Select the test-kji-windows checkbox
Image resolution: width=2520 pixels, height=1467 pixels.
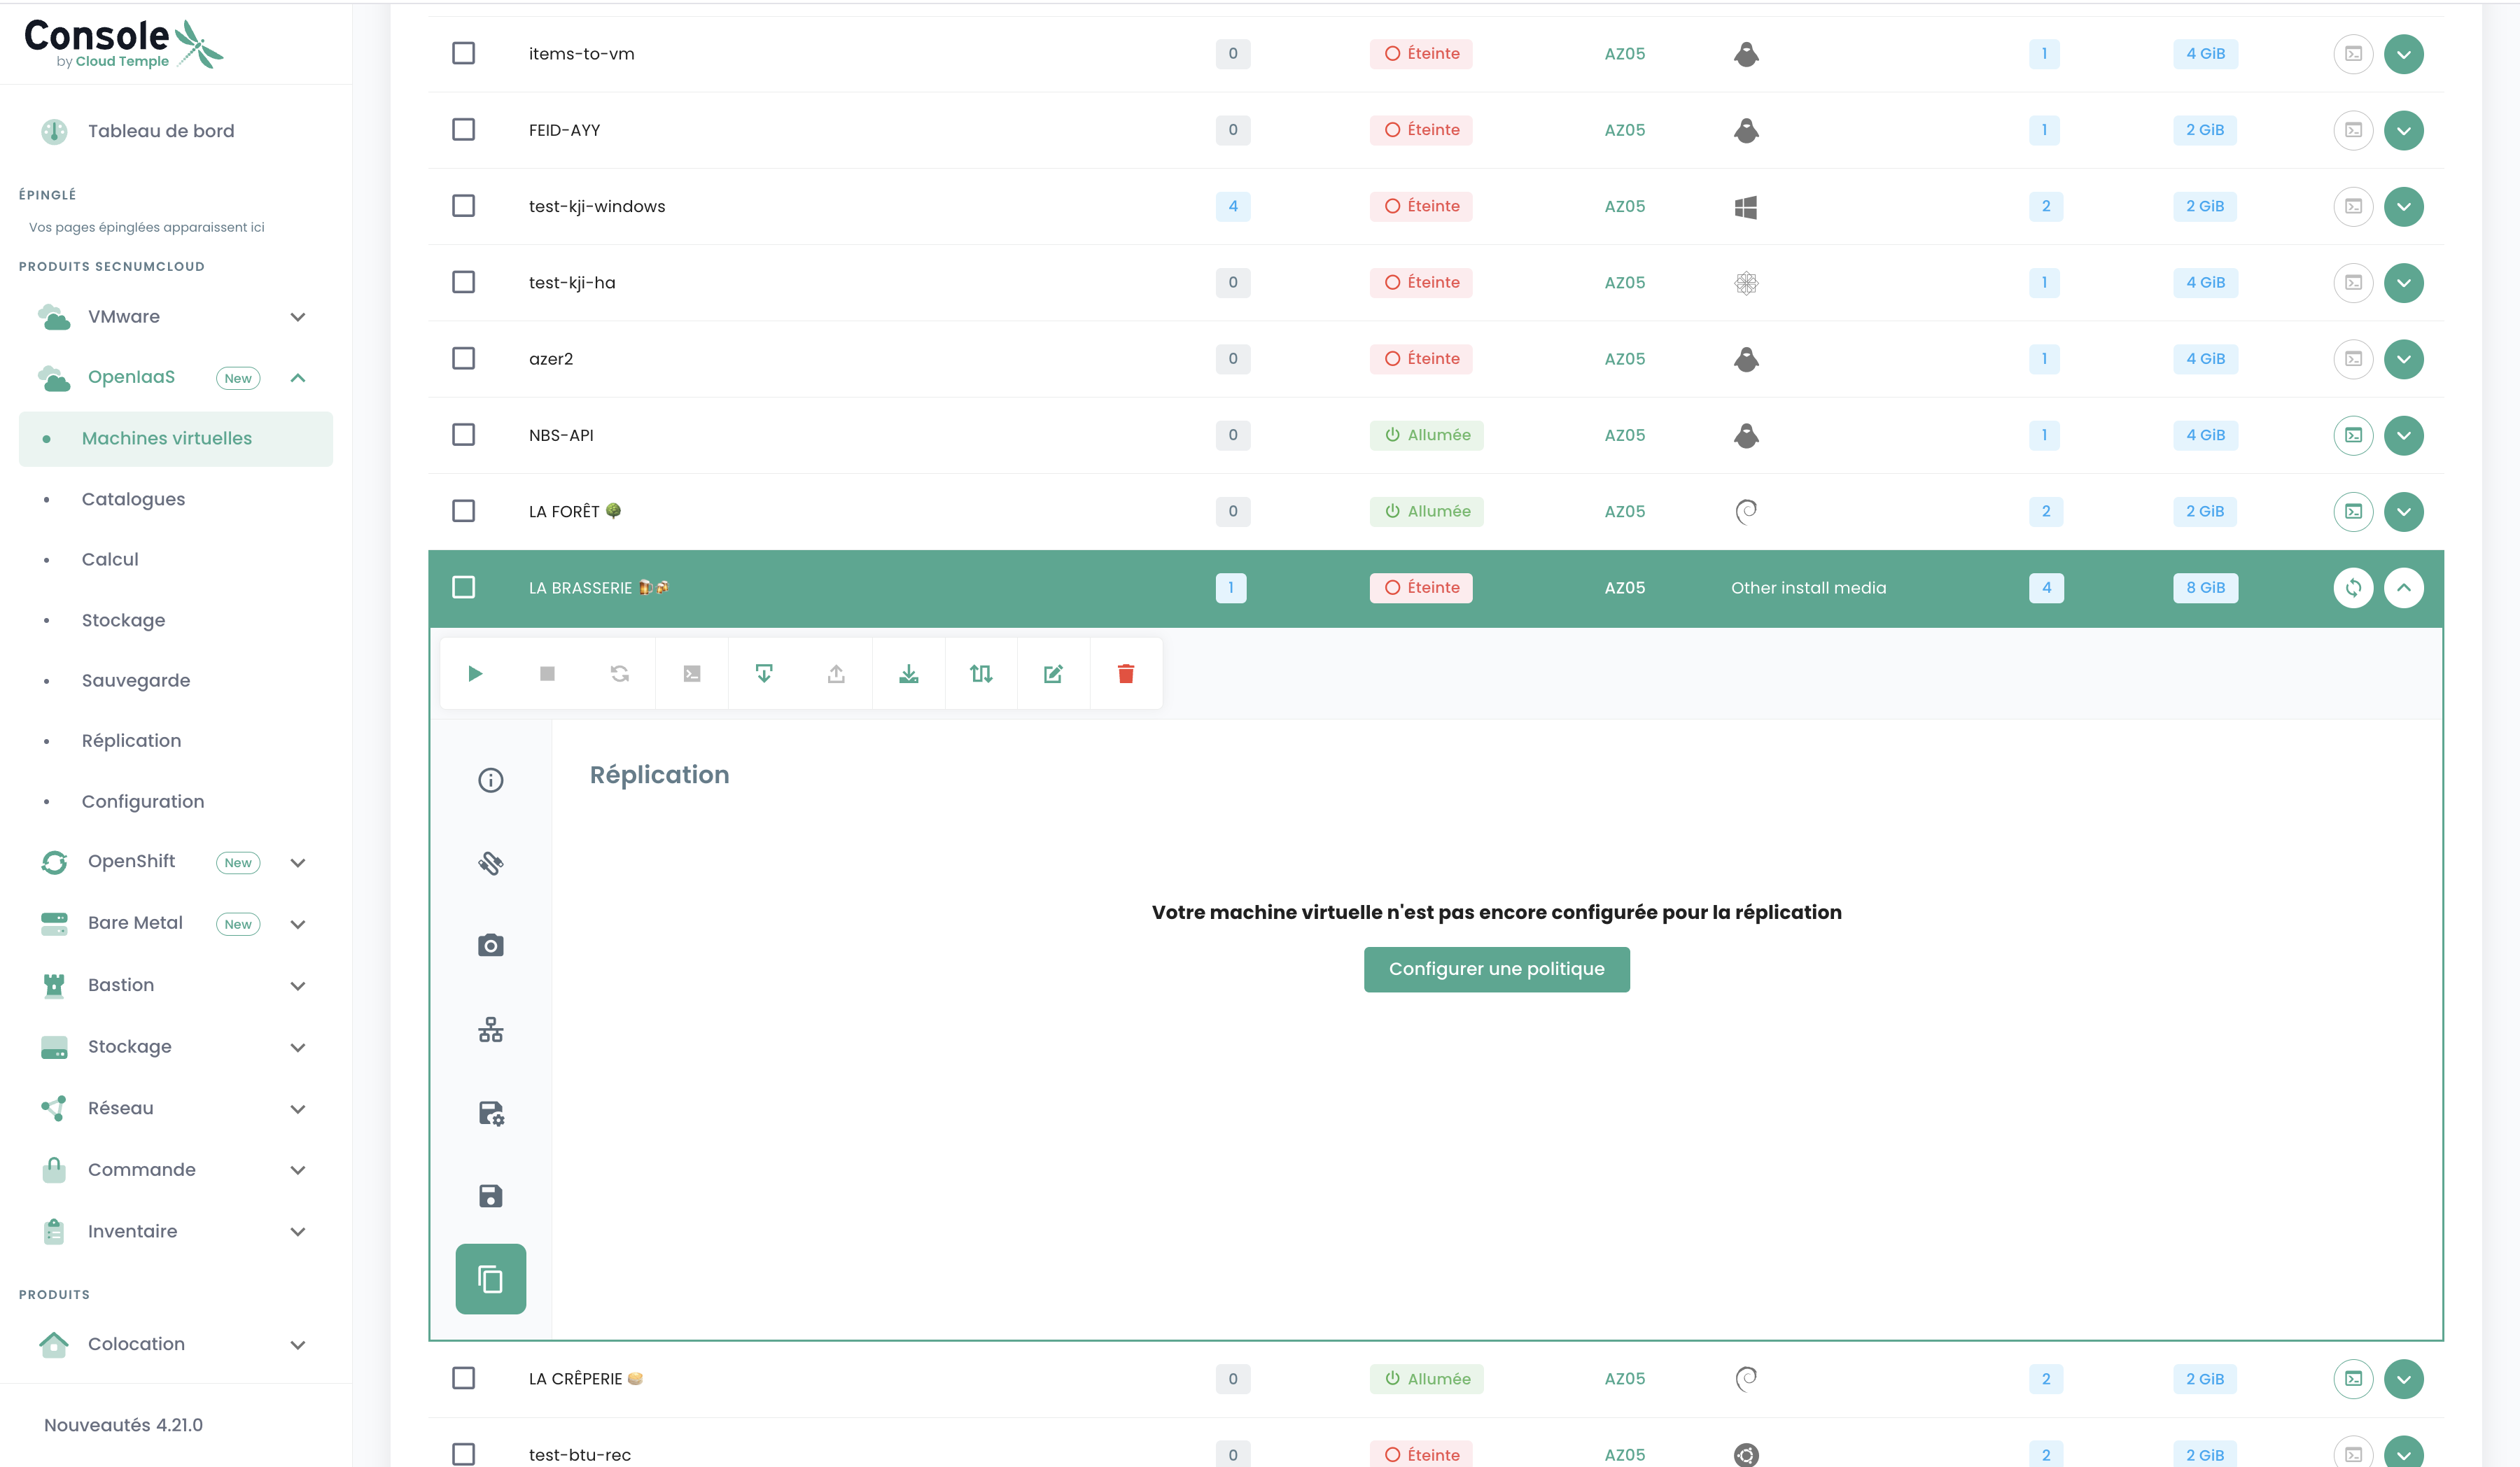(x=463, y=206)
